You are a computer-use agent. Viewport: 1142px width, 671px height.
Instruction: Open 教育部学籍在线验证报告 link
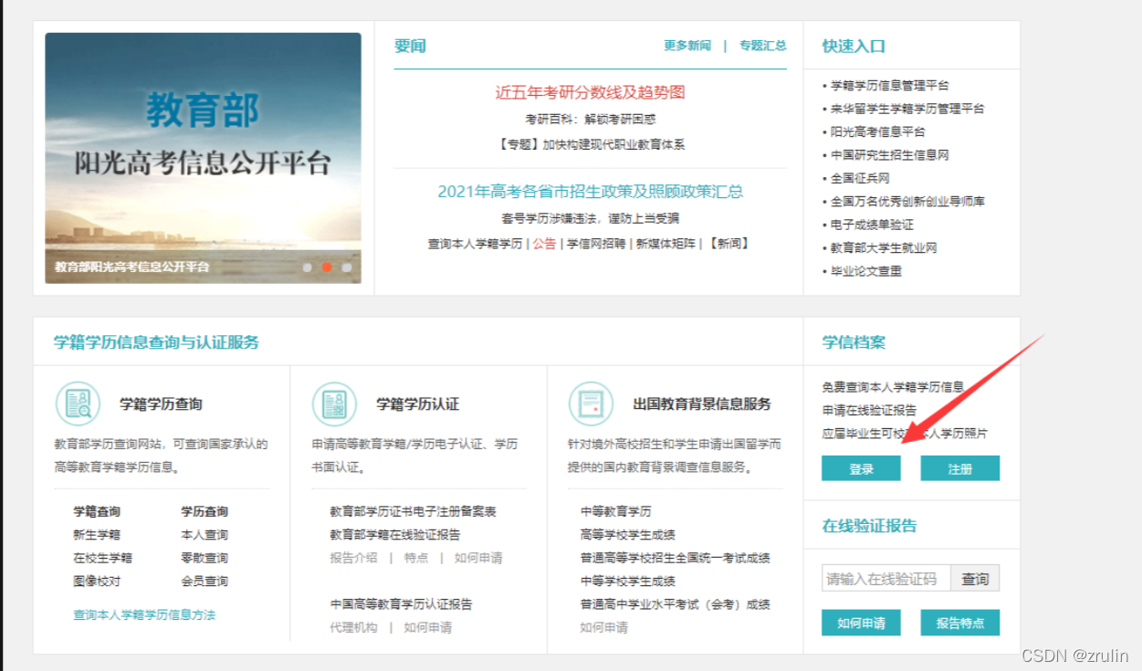click(x=395, y=535)
